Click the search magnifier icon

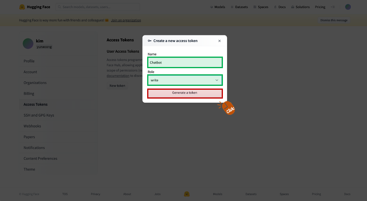(60, 7)
